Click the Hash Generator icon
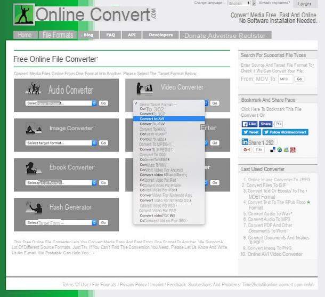Image resolution: width=325 pixels, height=297 pixels. click(x=34, y=207)
